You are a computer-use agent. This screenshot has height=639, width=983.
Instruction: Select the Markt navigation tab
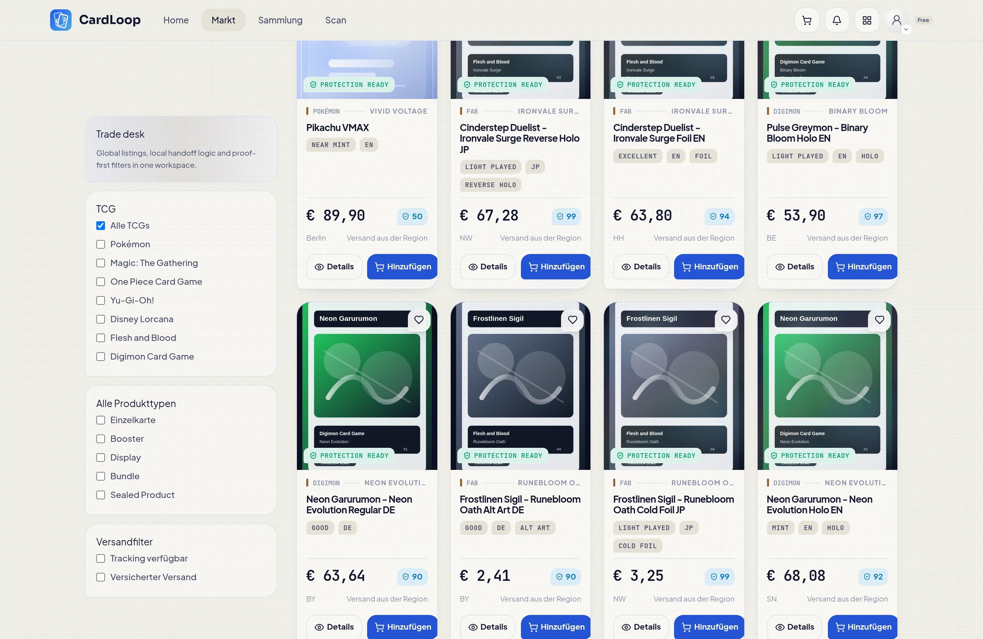tap(223, 20)
